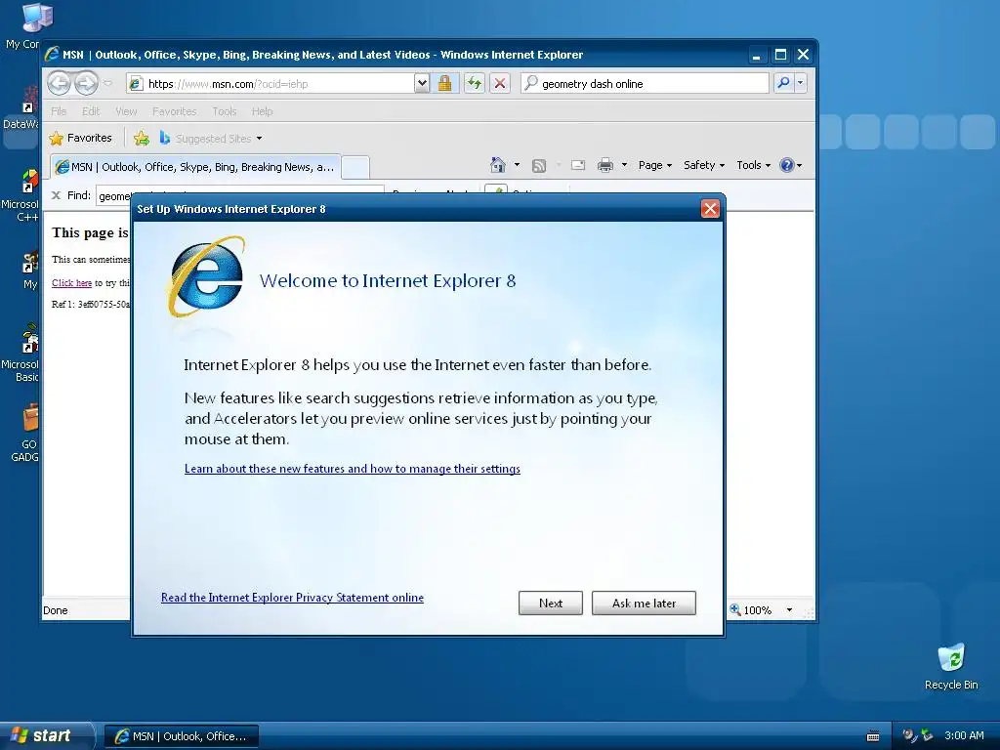Select the MSN | Outlook, Office tab
This screenshot has height=750, width=1000.
[x=195, y=167]
